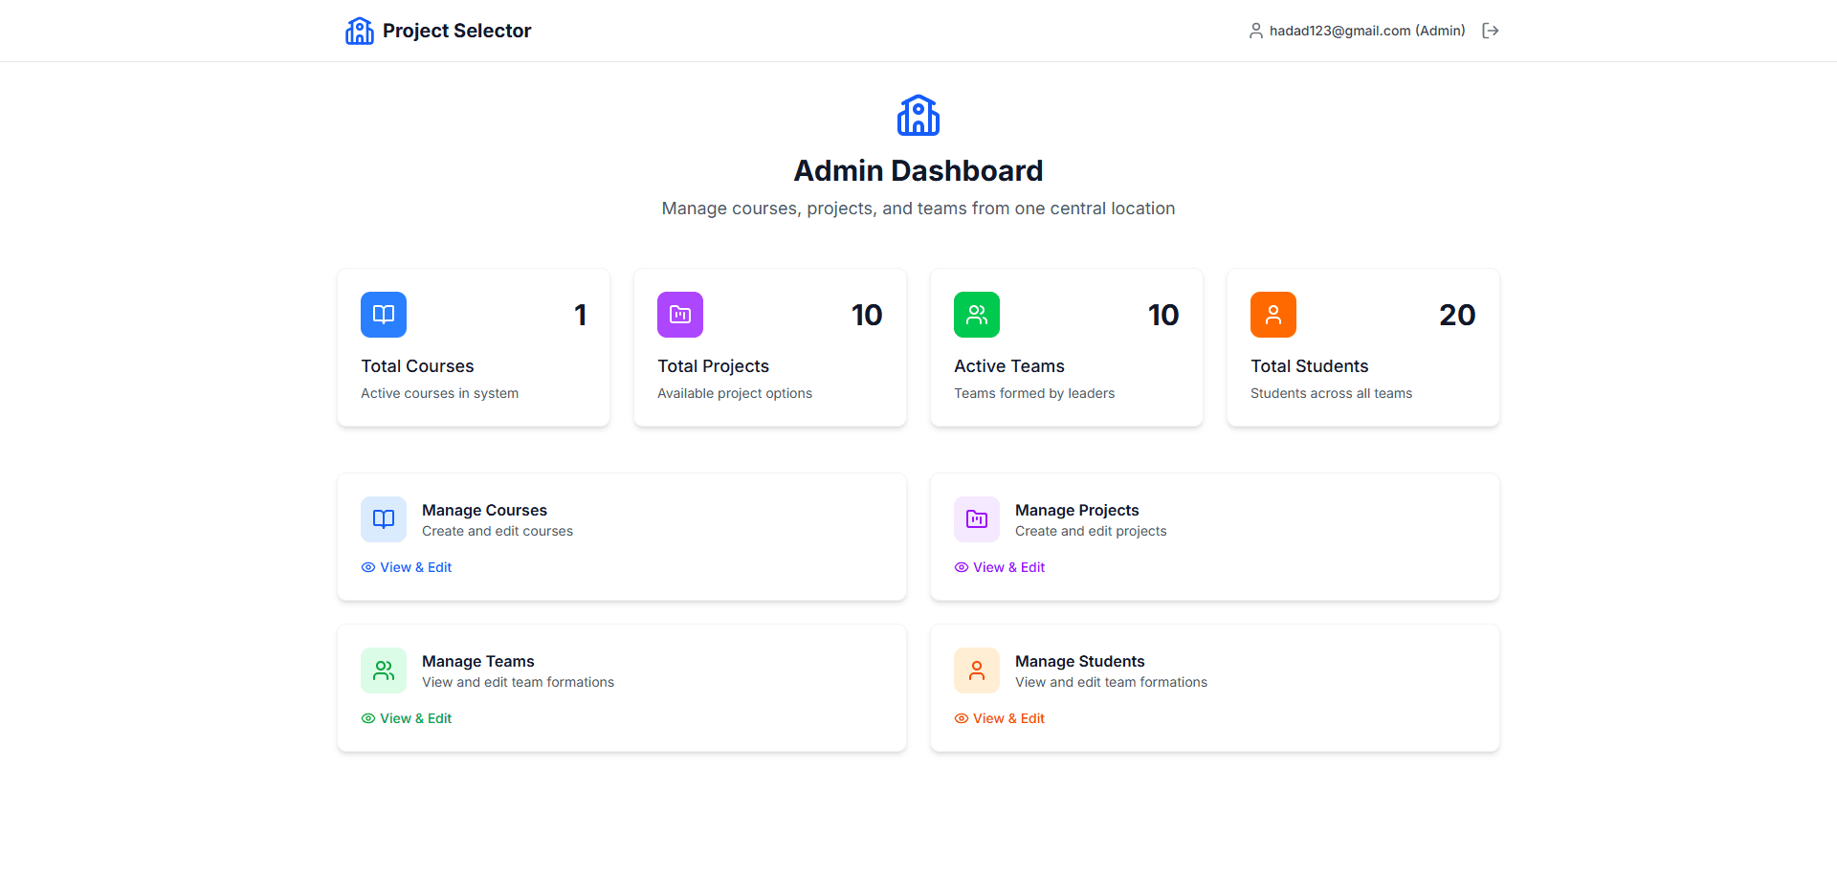
Task: Click the users icon beside Manage Teams
Action: coord(383,670)
